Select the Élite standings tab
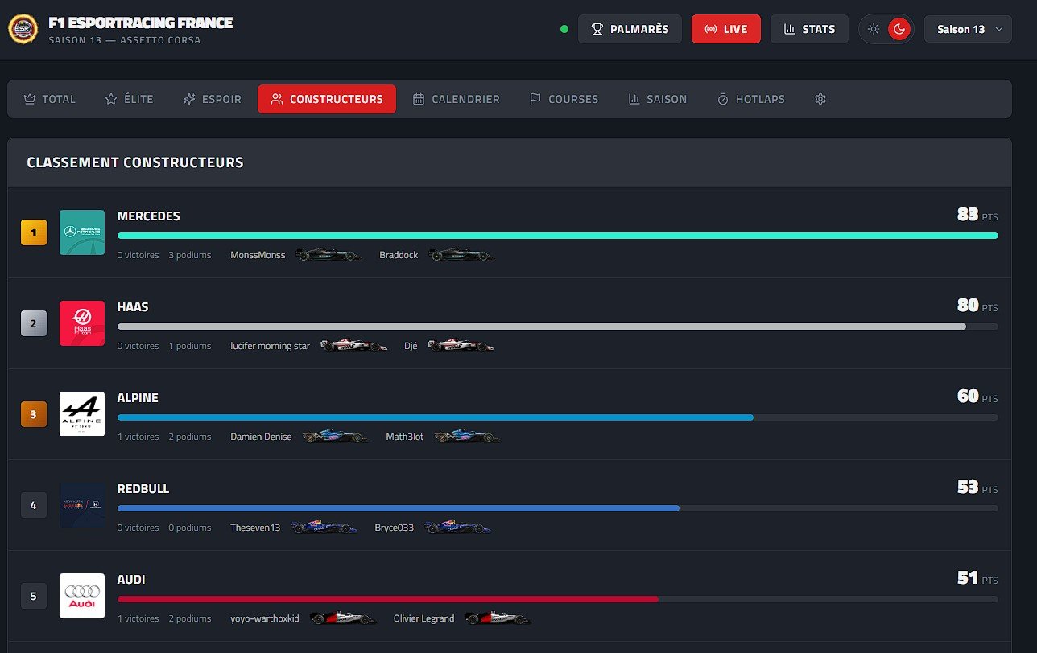Image resolution: width=1037 pixels, height=653 pixels. tap(129, 99)
